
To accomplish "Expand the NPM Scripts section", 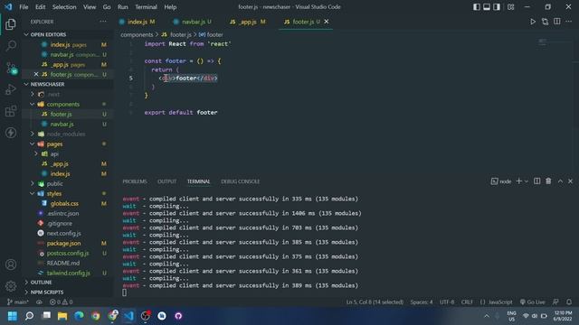I will click(47, 292).
